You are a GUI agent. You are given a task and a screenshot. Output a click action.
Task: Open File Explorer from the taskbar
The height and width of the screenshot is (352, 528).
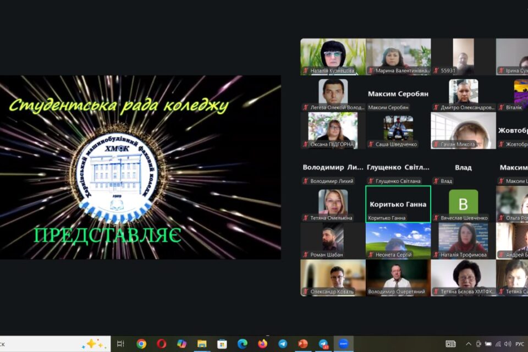(x=202, y=344)
